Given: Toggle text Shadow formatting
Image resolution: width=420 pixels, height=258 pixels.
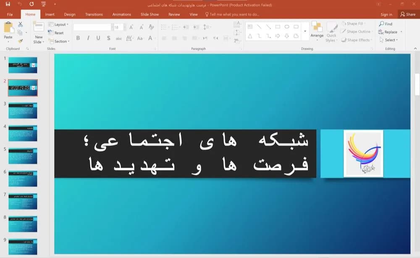Looking at the screenshot, I should coord(108,38).
